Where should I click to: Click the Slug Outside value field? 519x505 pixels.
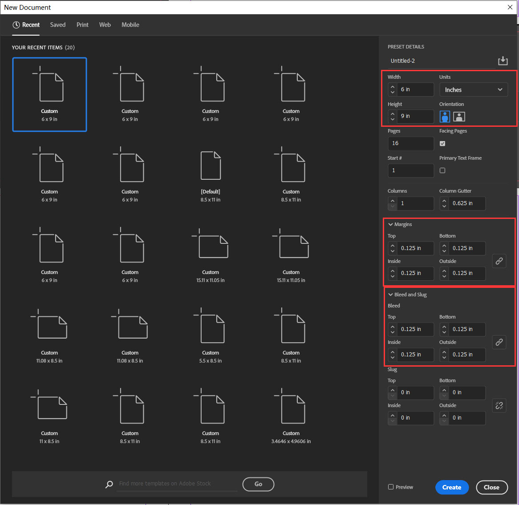click(x=467, y=418)
